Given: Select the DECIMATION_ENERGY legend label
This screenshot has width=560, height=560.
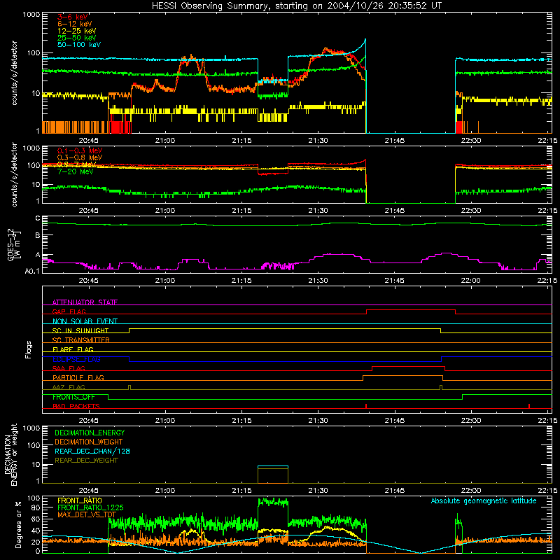Looking at the screenshot, I should pos(90,433).
